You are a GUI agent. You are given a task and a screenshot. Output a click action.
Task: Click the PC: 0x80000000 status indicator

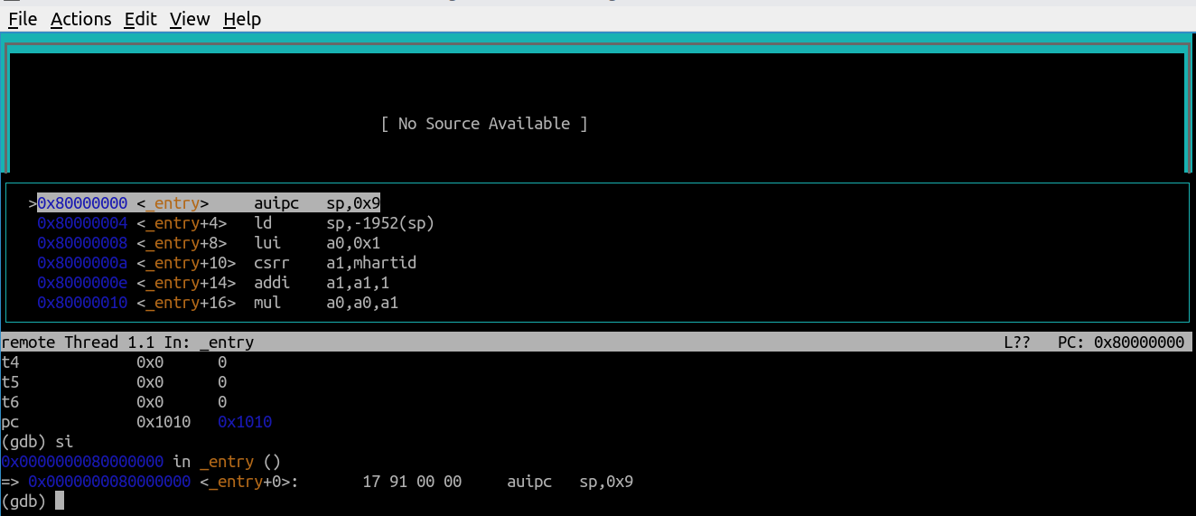[1120, 342]
